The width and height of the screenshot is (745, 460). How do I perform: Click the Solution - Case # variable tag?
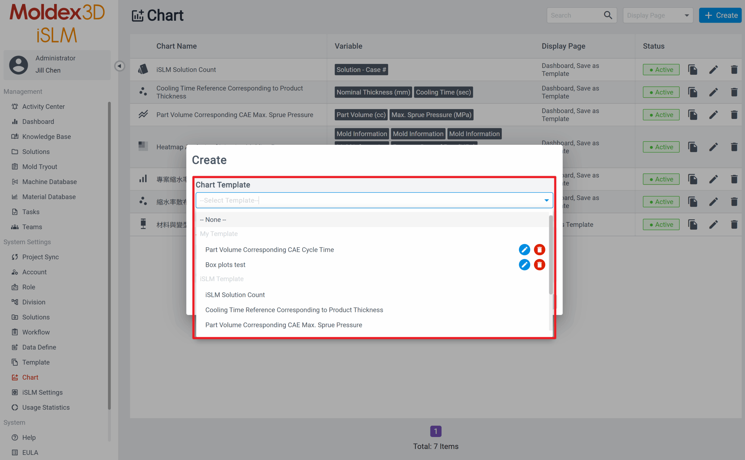click(361, 70)
